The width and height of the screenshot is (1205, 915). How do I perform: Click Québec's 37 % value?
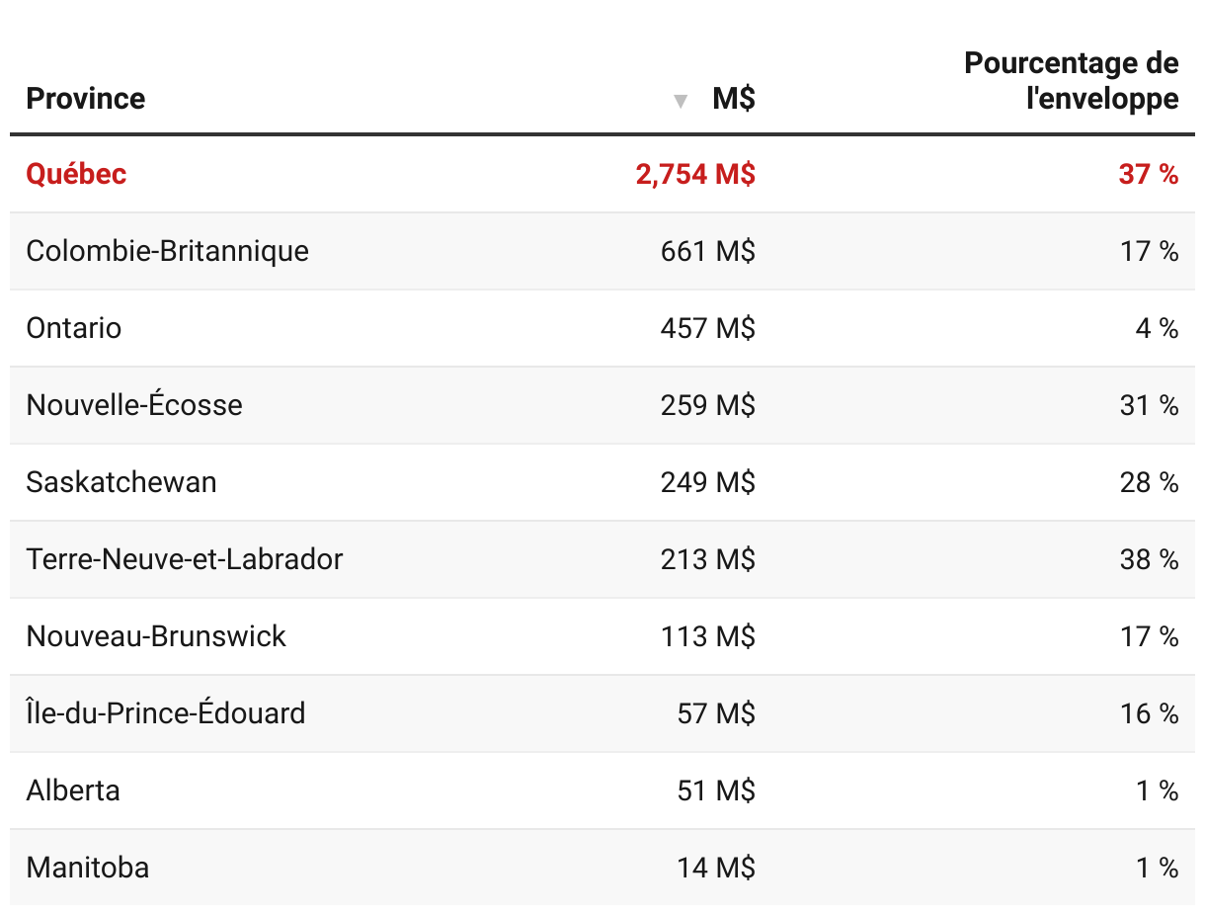1149,175
